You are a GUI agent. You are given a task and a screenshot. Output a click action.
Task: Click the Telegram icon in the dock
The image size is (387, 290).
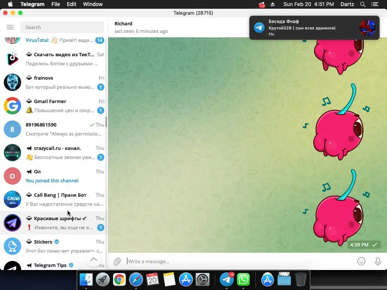pyautogui.click(x=227, y=280)
